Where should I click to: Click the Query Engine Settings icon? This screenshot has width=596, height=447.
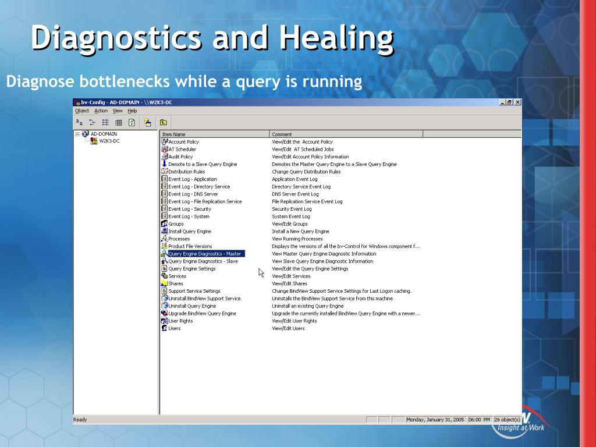(164, 268)
